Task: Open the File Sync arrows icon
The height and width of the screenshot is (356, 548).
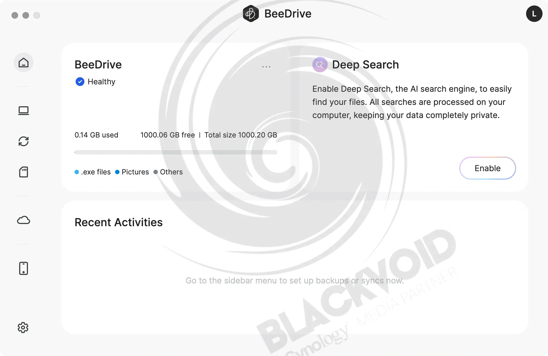Action: tap(24, 141)
